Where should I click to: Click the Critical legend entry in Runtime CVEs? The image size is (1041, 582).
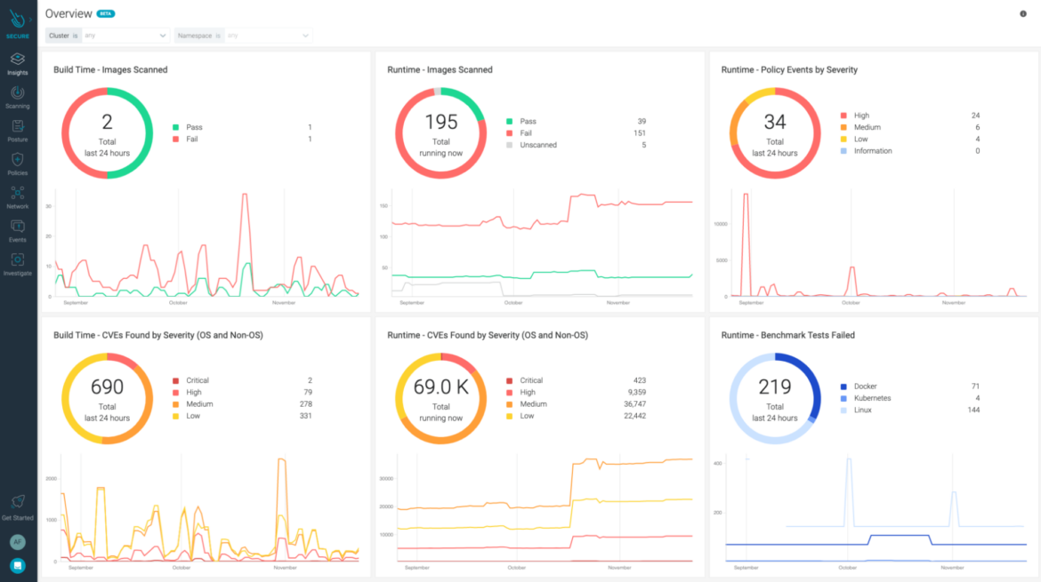point(530,380)
